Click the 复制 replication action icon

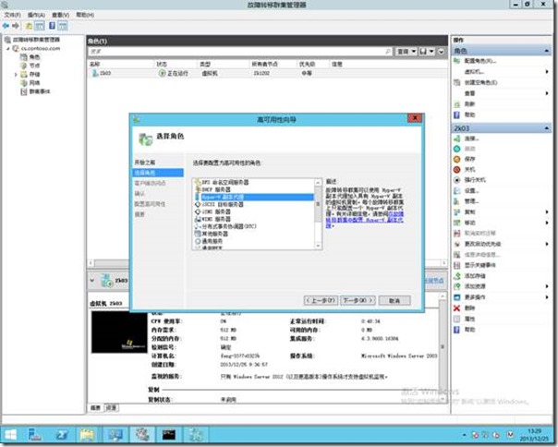(x=457, y=212)
